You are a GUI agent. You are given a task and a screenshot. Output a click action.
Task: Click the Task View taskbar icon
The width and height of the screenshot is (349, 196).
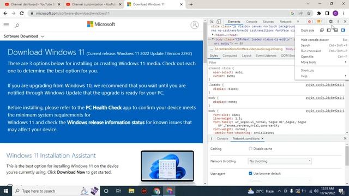[118, 191]
